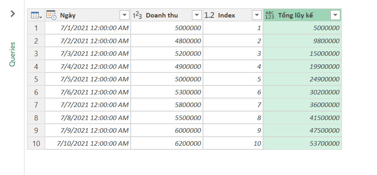Click the cell 7/3/2021 12:00:00 AM
Screen dimensions: 377x175
pyautogui.click(x=88, y=54)
